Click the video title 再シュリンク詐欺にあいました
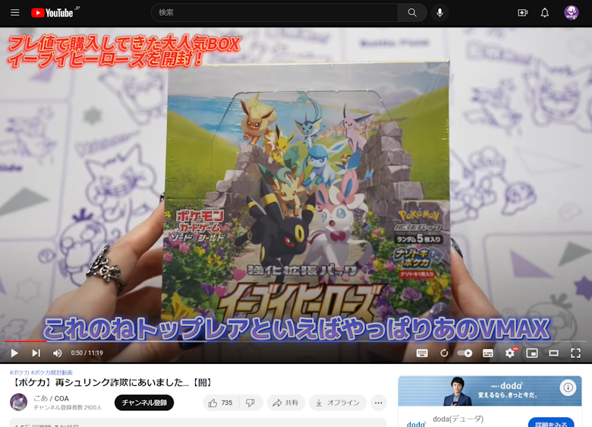592x427 pixels. 112,382
